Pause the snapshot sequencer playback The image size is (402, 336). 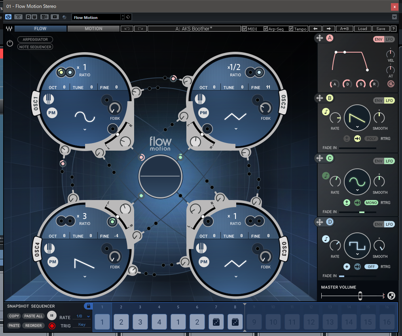[52, 315]
